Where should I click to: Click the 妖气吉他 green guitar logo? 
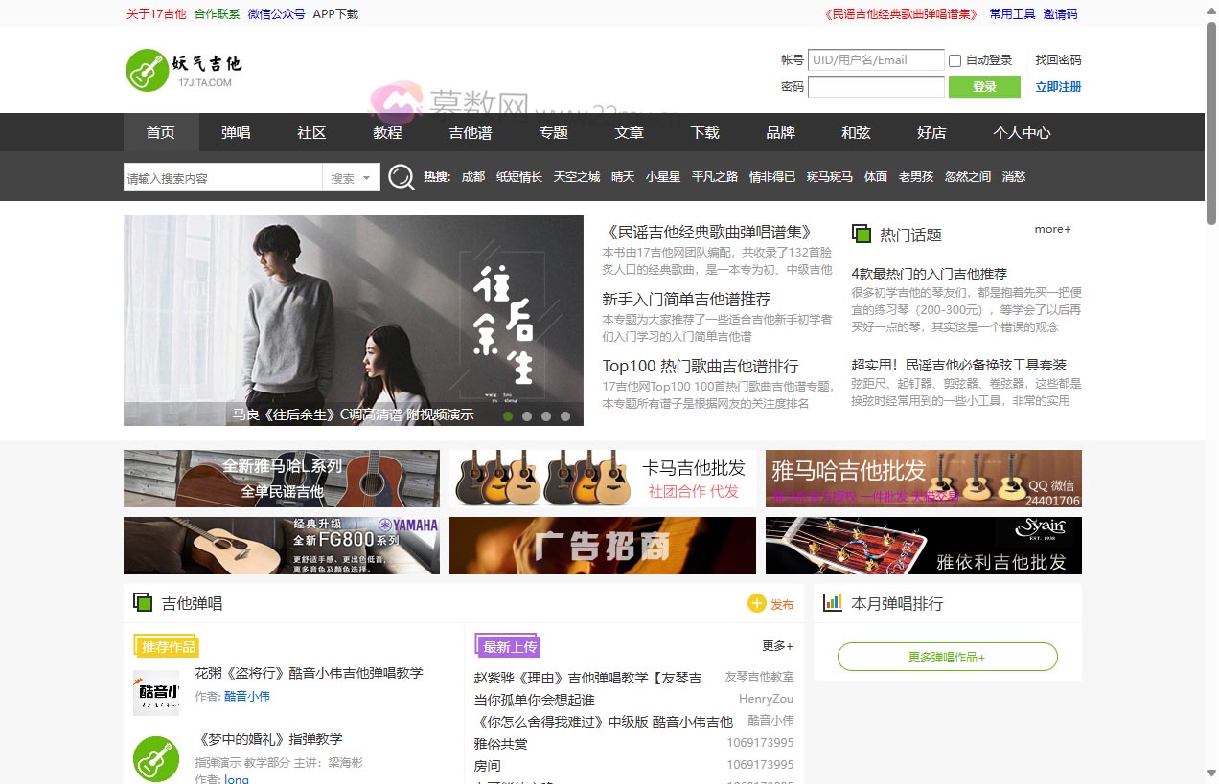[145, 69]
